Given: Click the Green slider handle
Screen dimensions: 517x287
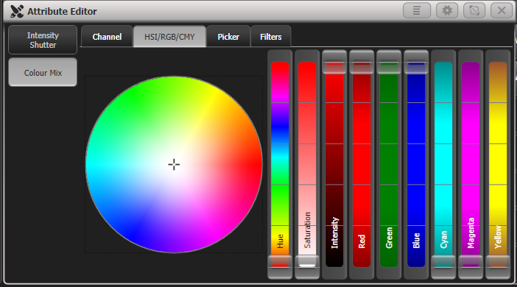Looking at the screenshot, I should [389, 62].
